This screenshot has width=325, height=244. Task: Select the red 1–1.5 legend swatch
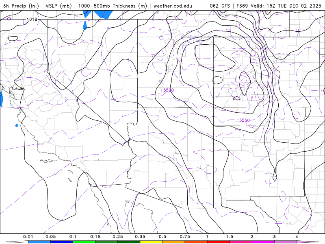[219, 242]
